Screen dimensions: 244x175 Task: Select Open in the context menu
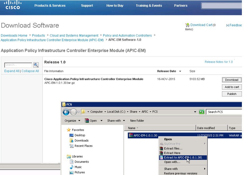tap(168, 139)
